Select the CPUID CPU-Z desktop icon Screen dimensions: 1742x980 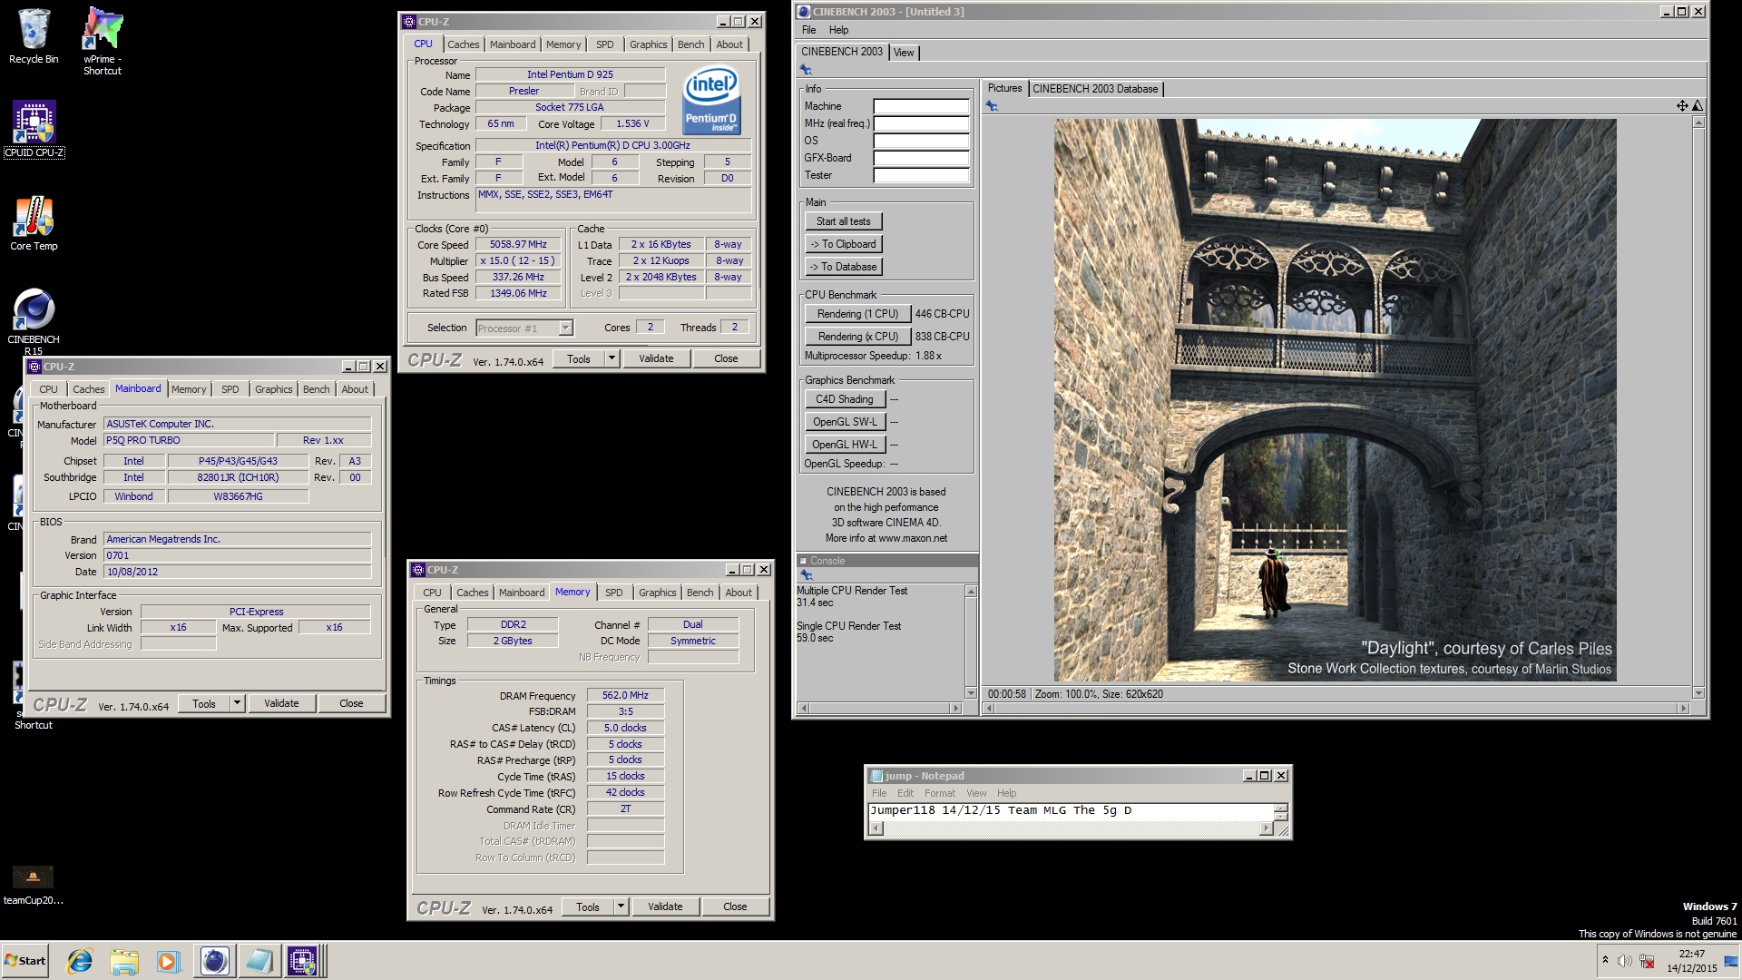pyautogui.click(x=34, y=129)
